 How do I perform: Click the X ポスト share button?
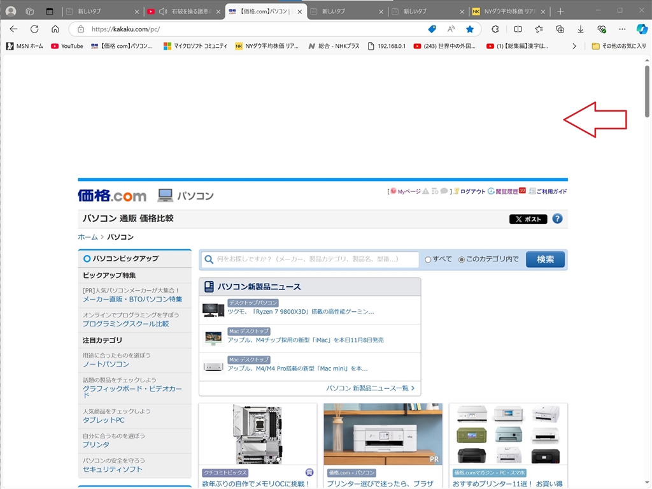point(528,219)
